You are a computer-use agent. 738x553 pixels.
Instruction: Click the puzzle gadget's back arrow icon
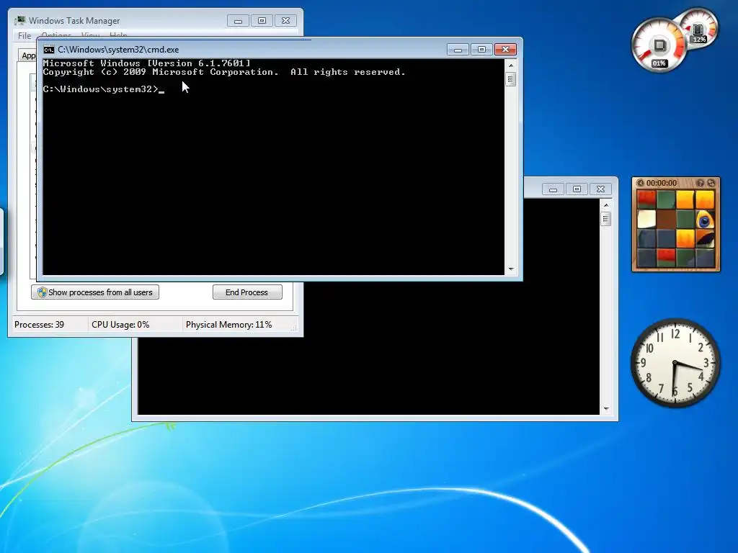[x=640, y=183]
